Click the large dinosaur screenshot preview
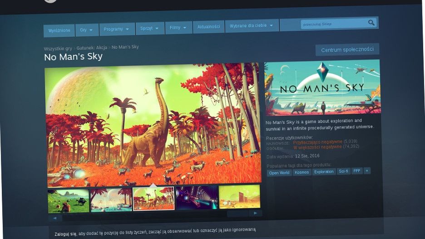 tap(153, 125)
